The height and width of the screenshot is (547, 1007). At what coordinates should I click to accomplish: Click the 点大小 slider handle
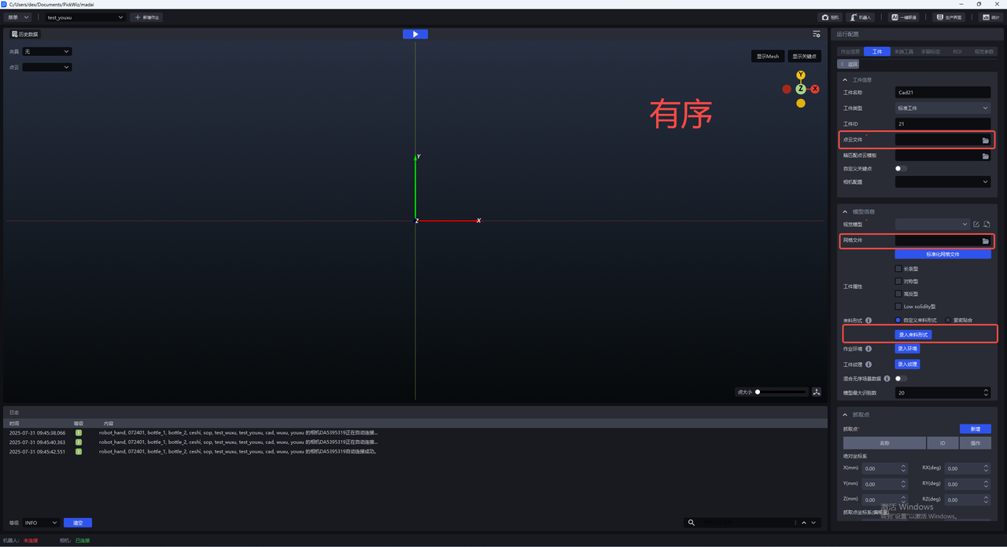click(758, 392)
